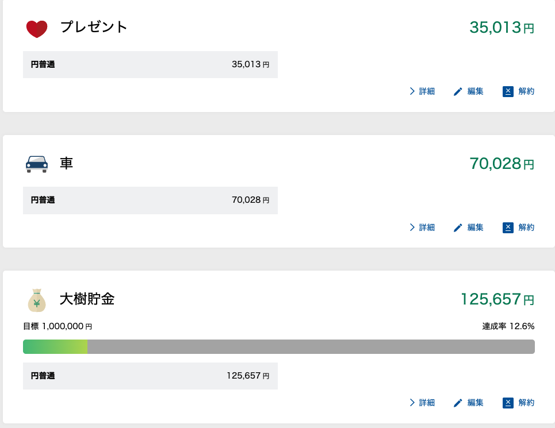
Task: Open the 編集 link in the 車 card
Action: pos(475,228)
